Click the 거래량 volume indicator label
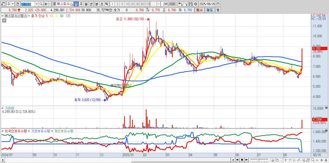The height and width of the screenshot is (163, 329). coord(10,108)
